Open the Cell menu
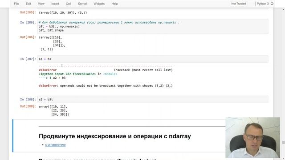The height and width of the screenshot is (160, 285). (x=68, y=4)
